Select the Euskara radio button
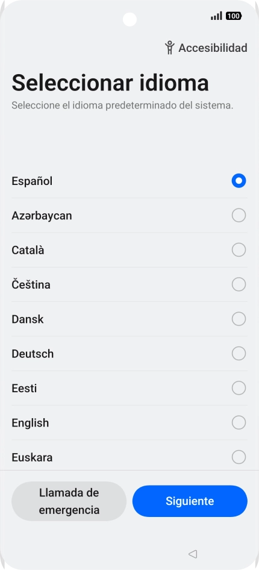This screenshot has height=570, width=259. click(x=239, y=457)
